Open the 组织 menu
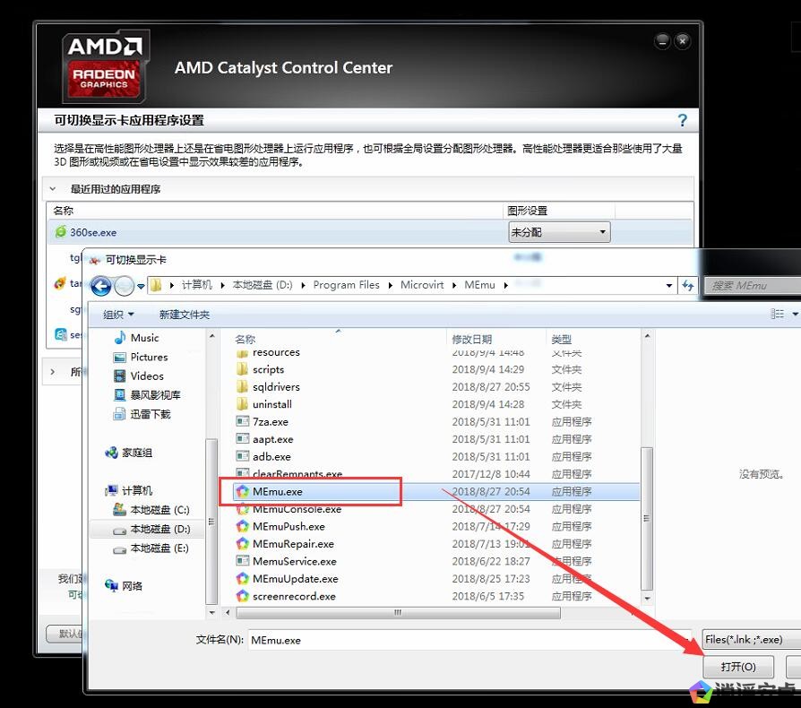Image resolution: width=801 pixels, height=708 pixels. pos(118,315)
